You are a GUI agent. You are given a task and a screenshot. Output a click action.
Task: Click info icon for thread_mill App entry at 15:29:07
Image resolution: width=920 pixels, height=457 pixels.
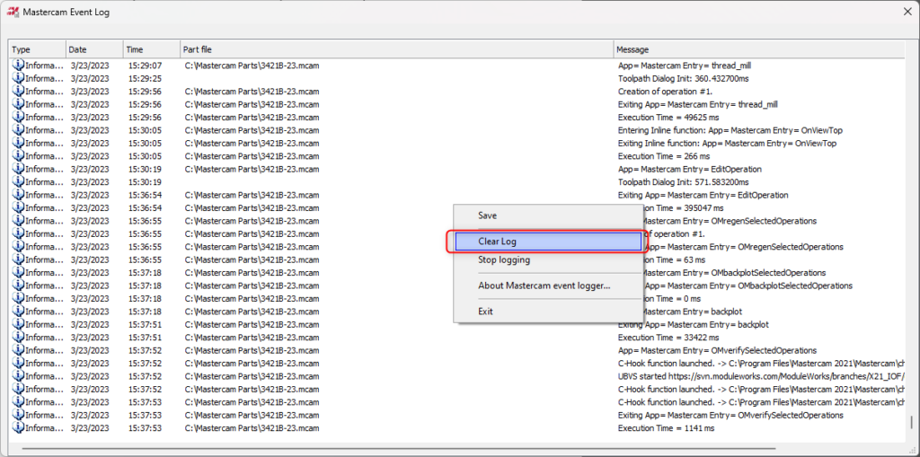click(x=18, y=66)
